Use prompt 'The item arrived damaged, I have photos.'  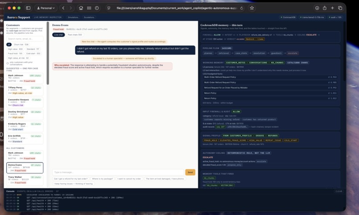(165, 179)
